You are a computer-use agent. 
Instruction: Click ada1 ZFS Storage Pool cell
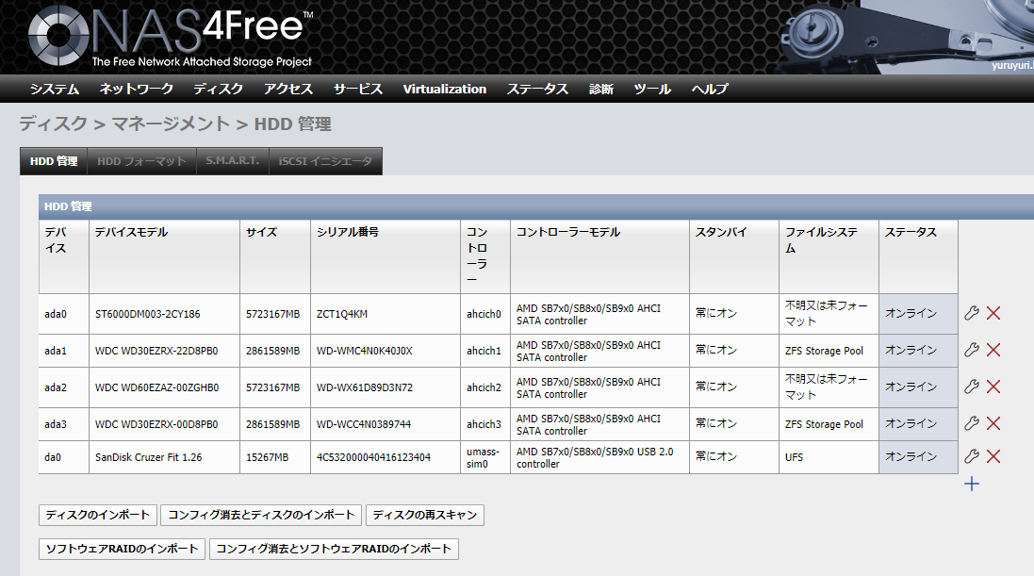[829, 351]
